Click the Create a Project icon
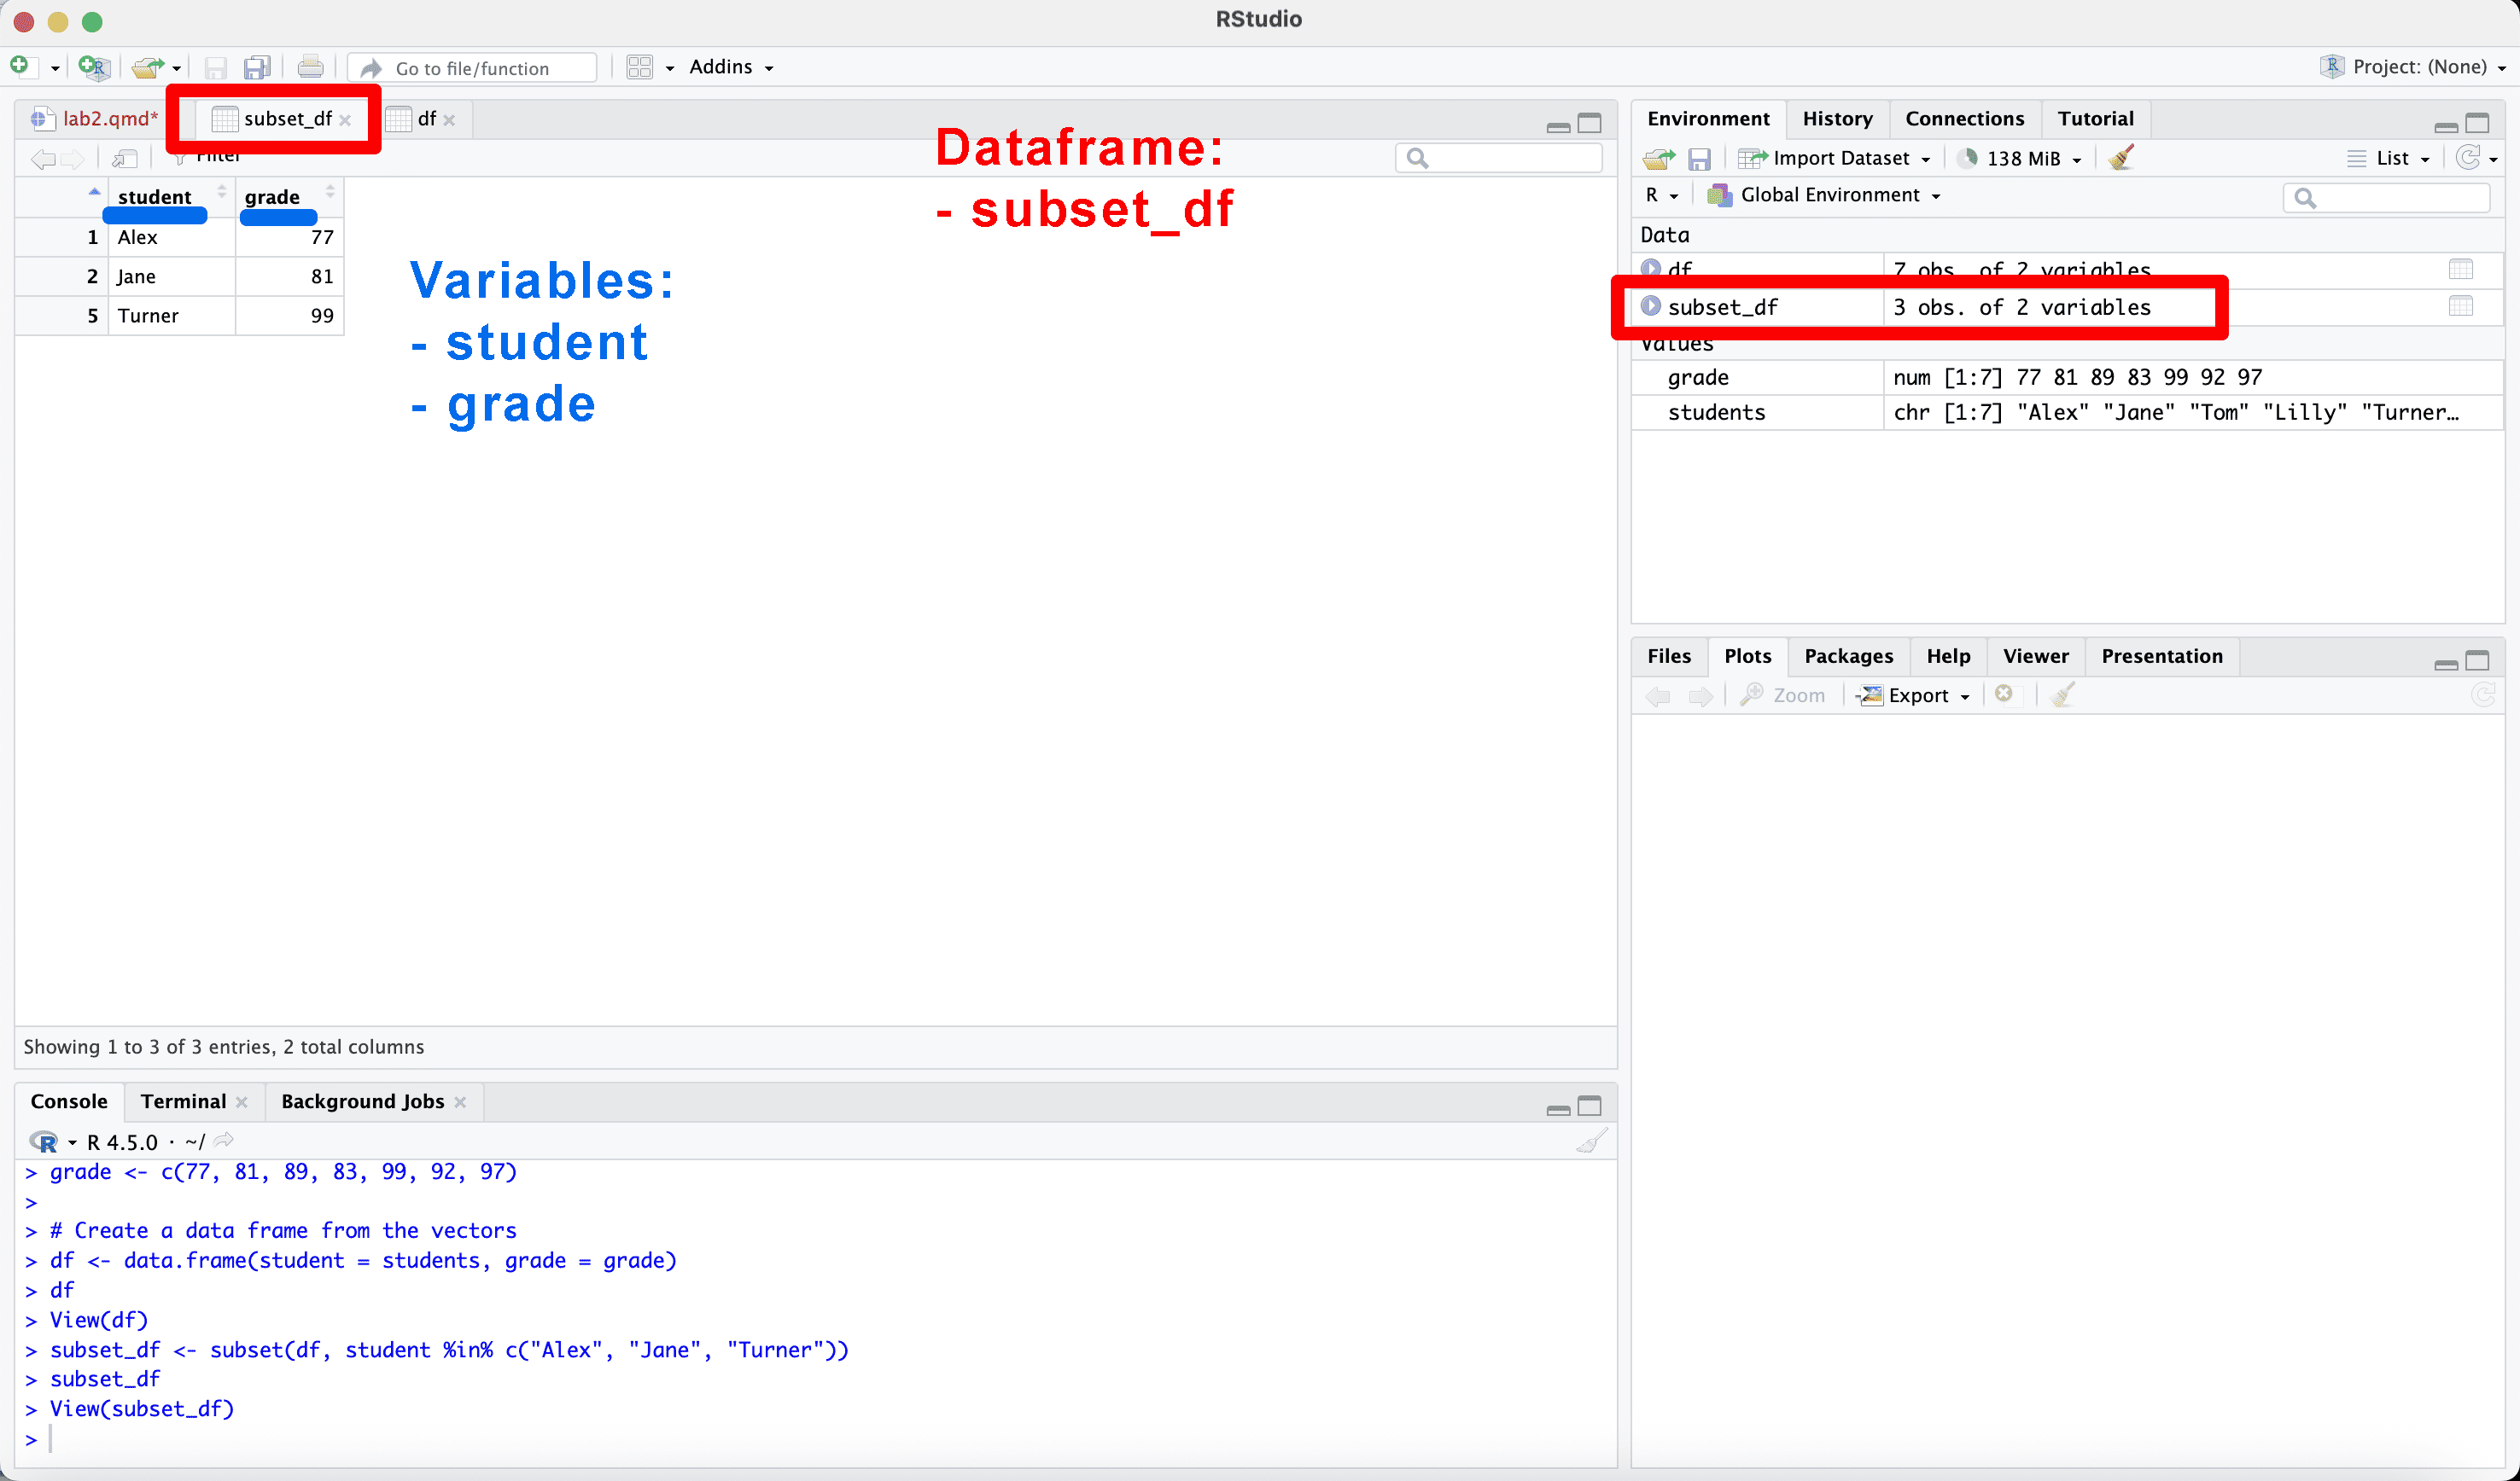The height and width of the screenshot is (1481, 2520). (x=93, y=67)
